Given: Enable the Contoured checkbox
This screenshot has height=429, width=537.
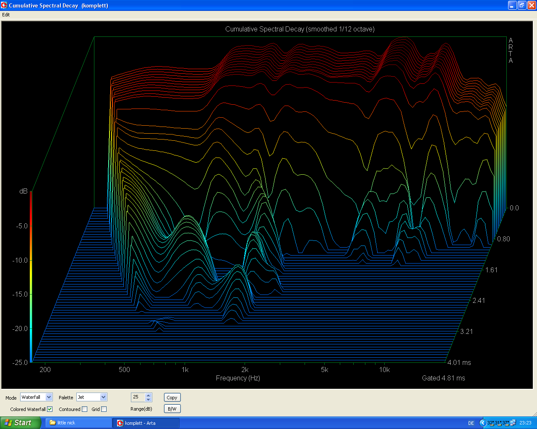Looking at the screenshot, I should pyautogui.click(x=85, y=409).
